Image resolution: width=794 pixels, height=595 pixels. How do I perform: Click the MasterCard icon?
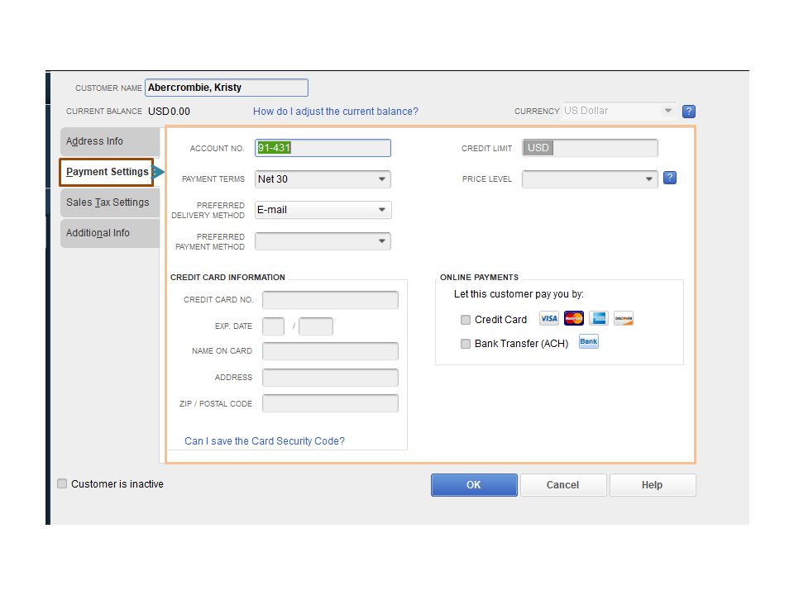573,318
